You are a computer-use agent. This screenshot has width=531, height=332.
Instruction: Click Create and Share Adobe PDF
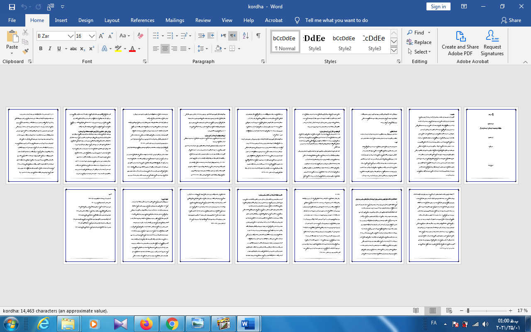point(460,43)
